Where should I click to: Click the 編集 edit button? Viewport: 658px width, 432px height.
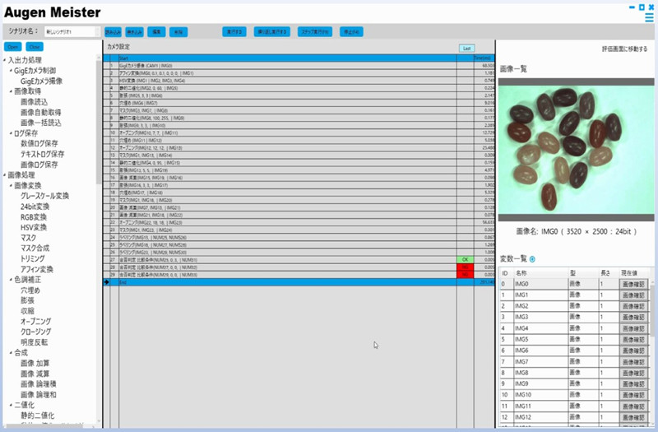tap(156, 32)
